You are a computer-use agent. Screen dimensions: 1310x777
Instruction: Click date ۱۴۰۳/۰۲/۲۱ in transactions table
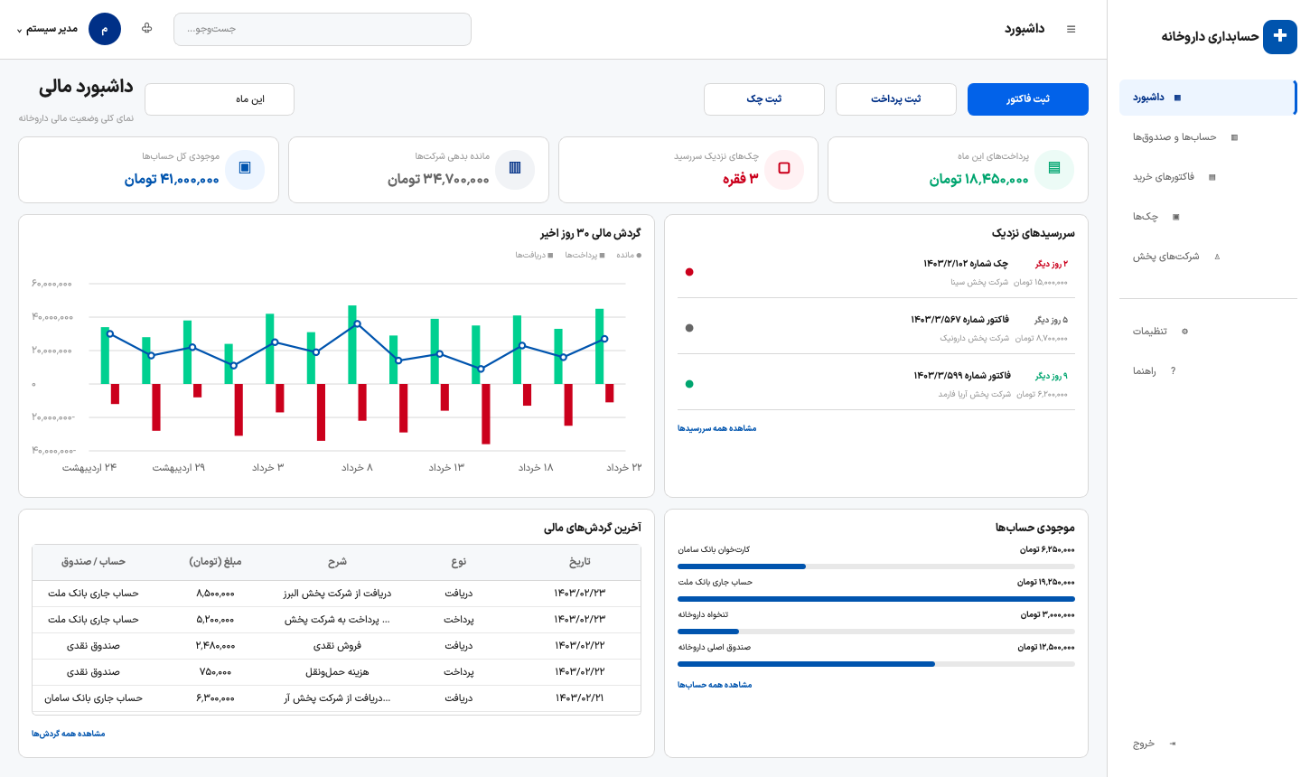point(580,698)
